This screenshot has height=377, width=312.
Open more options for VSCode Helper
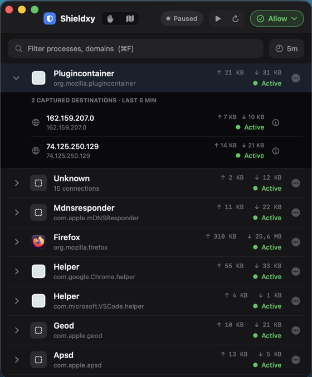(296, 301)
